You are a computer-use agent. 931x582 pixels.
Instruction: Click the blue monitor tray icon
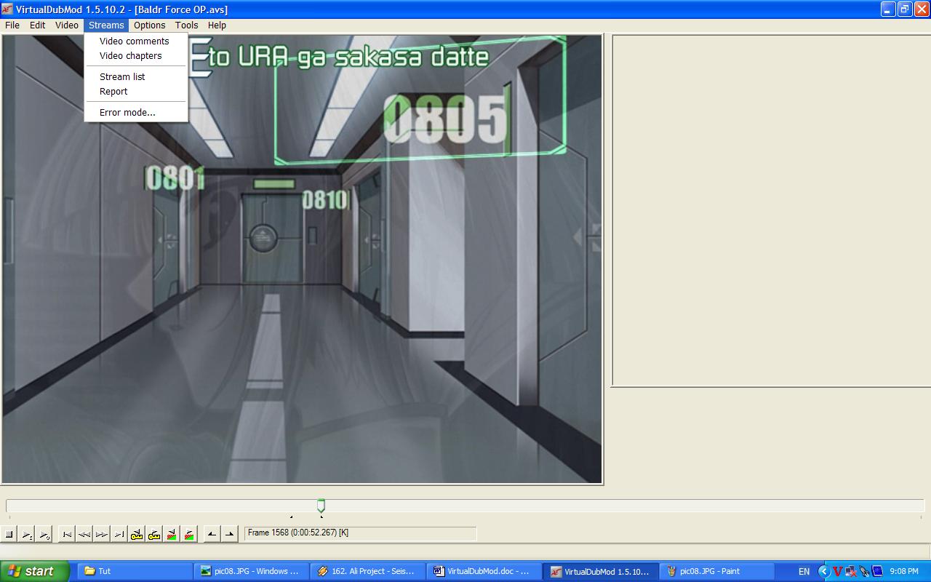[x=876, y=571]
